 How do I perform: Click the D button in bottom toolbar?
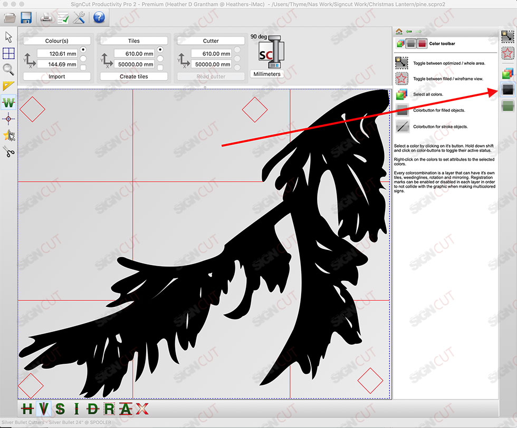[93, 409]
